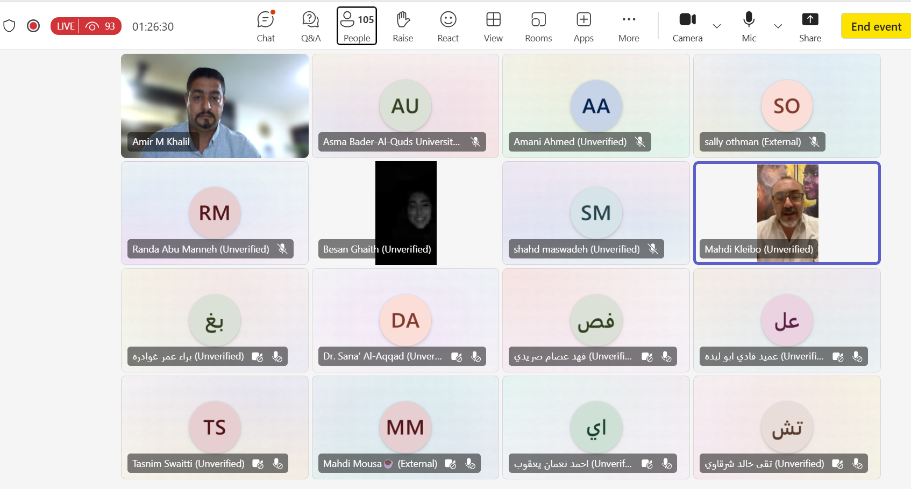This screenshot has height=489, width=911.
Task: Click the LIVE 93 viewers badge
Action: [x=86, y=26]
